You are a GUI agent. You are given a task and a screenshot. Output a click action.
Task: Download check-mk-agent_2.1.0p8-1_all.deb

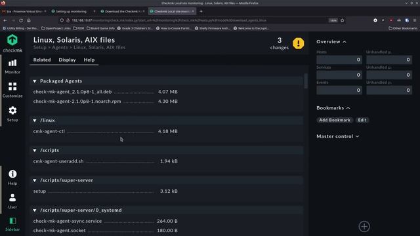click(x=72, y=92)
